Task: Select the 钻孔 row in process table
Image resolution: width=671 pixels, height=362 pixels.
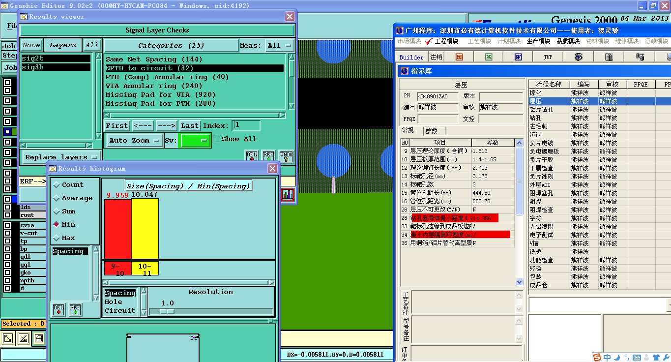Action: (x=599, y=118)
